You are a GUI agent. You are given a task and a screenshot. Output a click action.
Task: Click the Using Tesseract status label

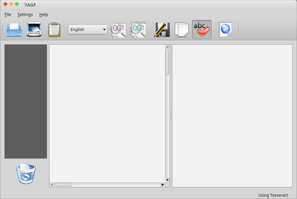point(273,195)
